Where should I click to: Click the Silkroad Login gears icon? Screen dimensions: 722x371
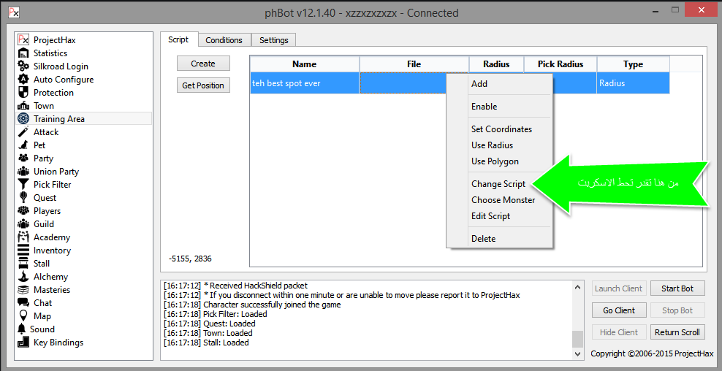pos(23,66)
